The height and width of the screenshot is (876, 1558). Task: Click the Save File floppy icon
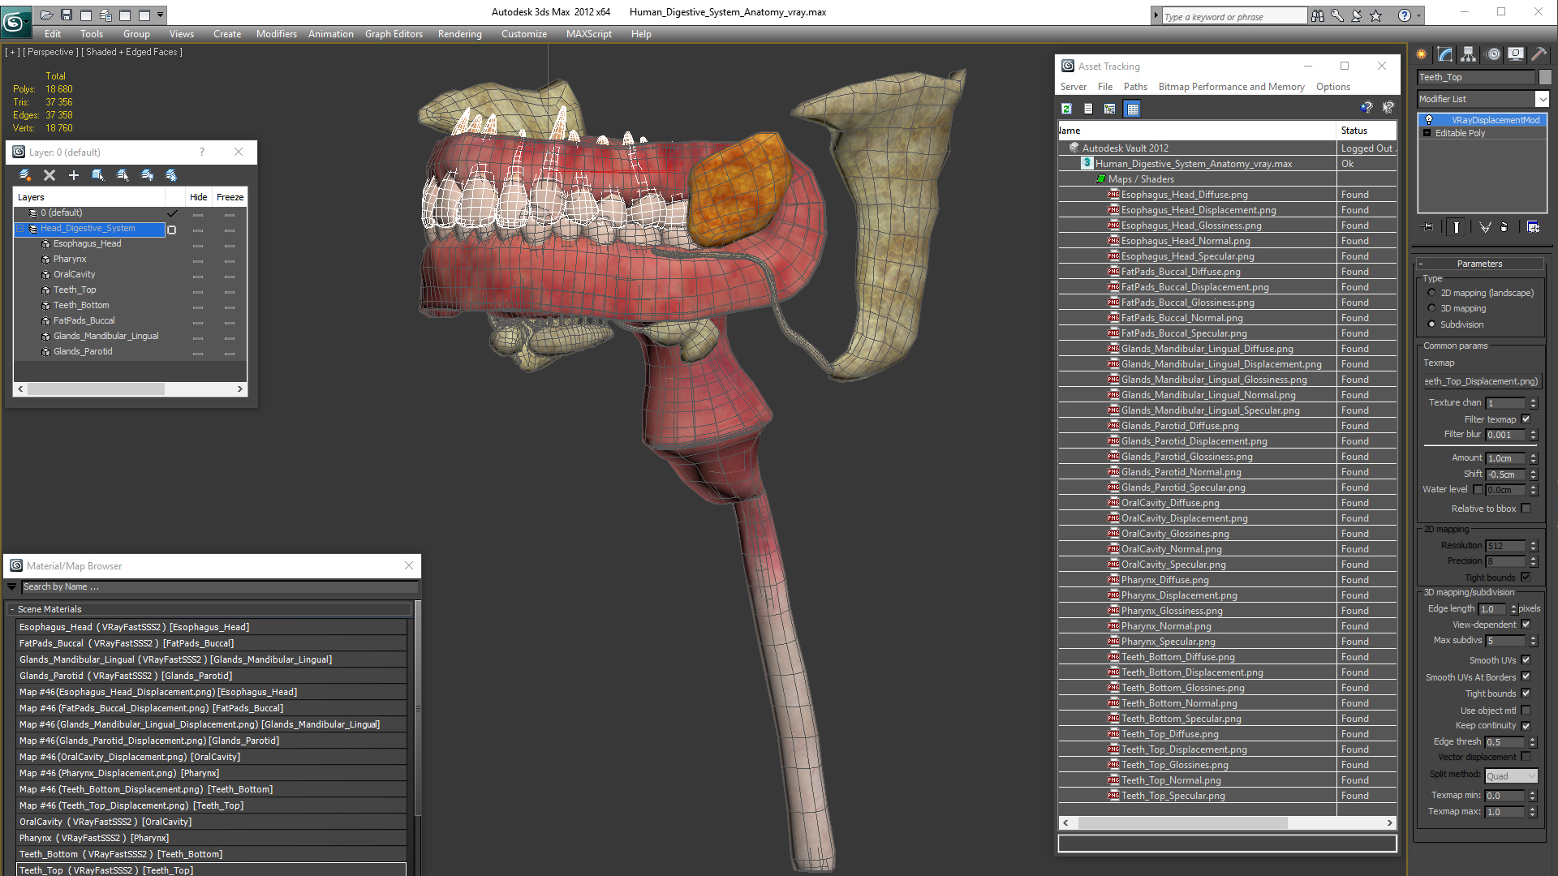[67, 15]
